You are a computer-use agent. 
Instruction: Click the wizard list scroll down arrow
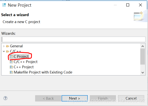coord(142,73)
